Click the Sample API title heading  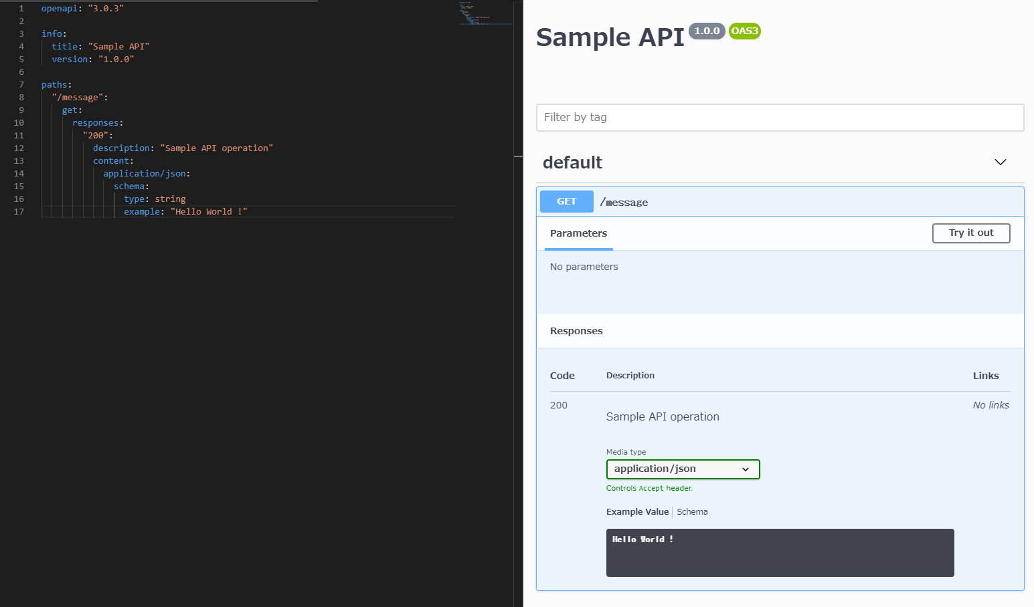point(610,37)
